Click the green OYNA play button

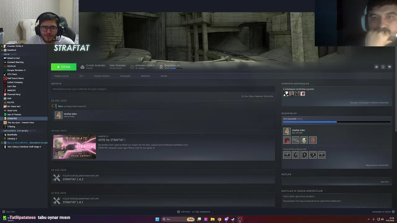click(64, 67)
